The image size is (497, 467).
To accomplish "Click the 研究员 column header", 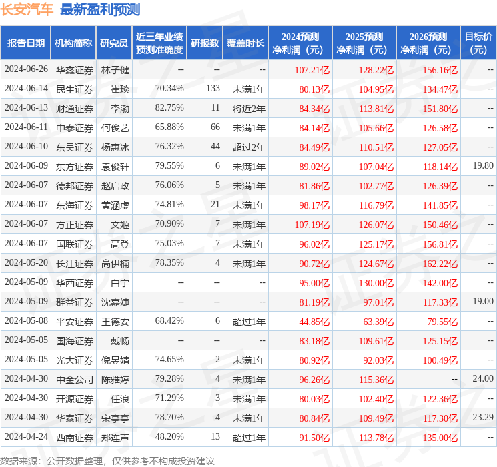I will tap(114, 43).
